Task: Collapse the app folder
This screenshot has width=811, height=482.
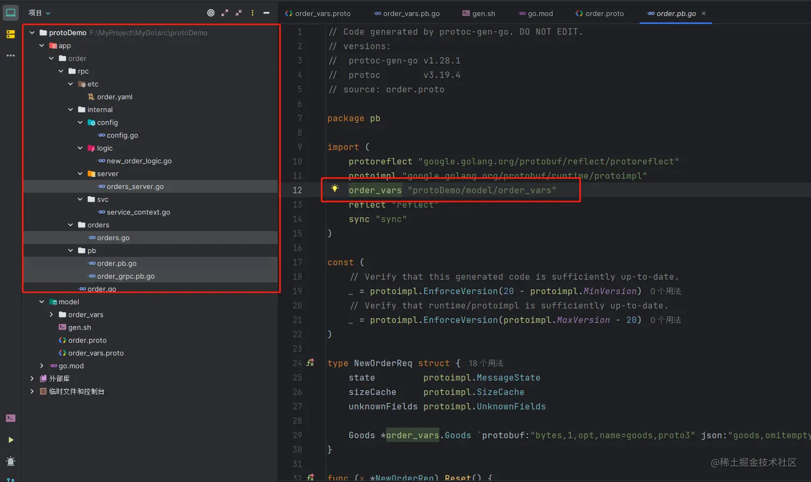Action: pos(42,46)
